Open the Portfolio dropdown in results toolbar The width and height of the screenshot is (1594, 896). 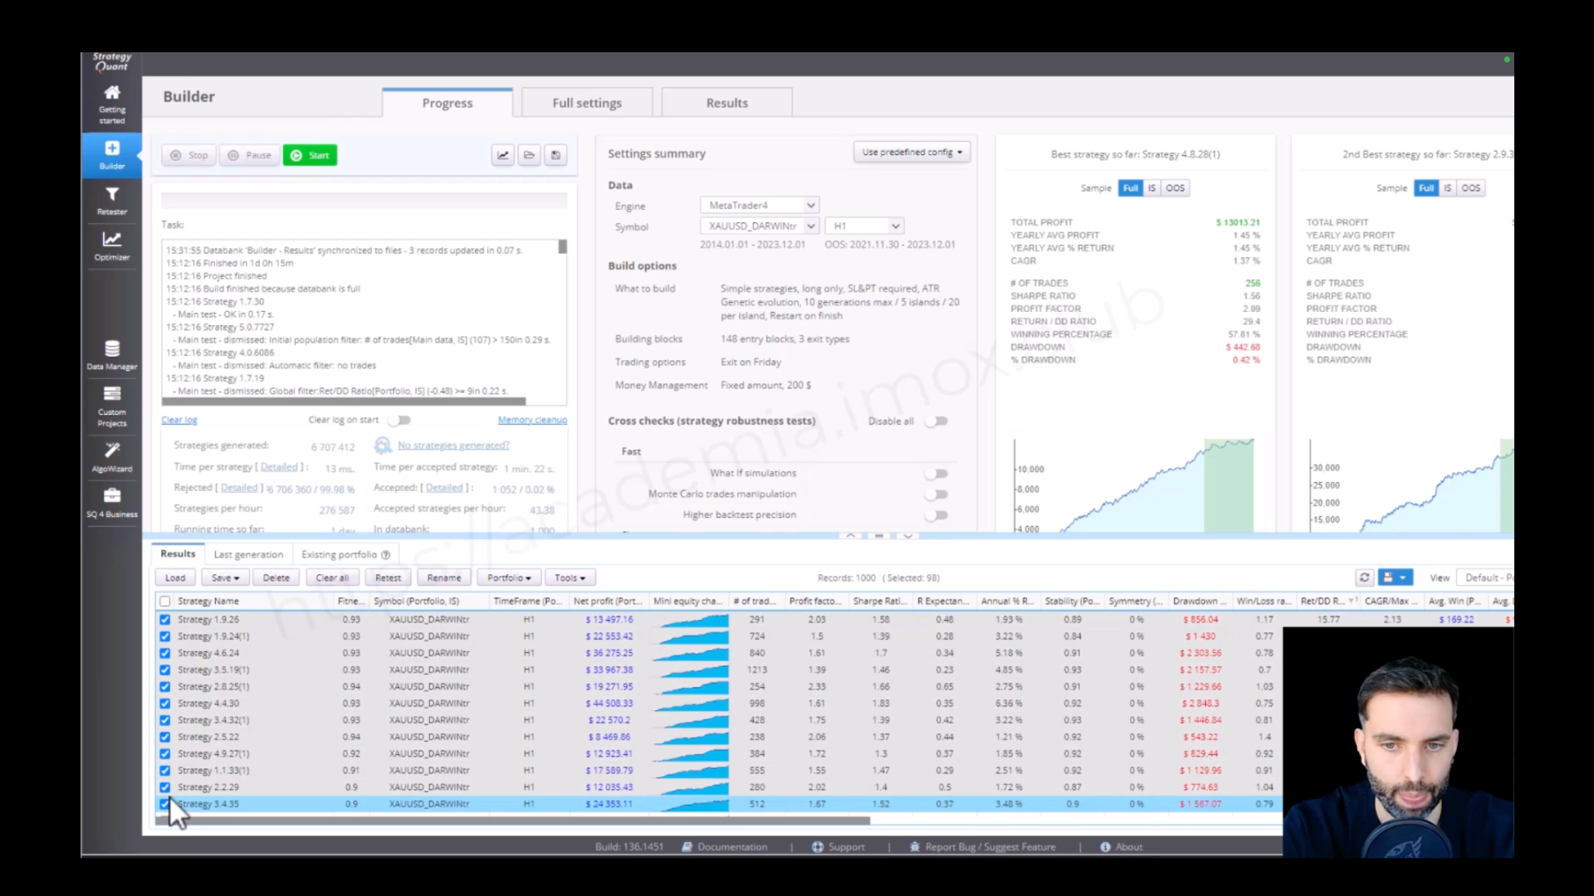coord(510,577)
